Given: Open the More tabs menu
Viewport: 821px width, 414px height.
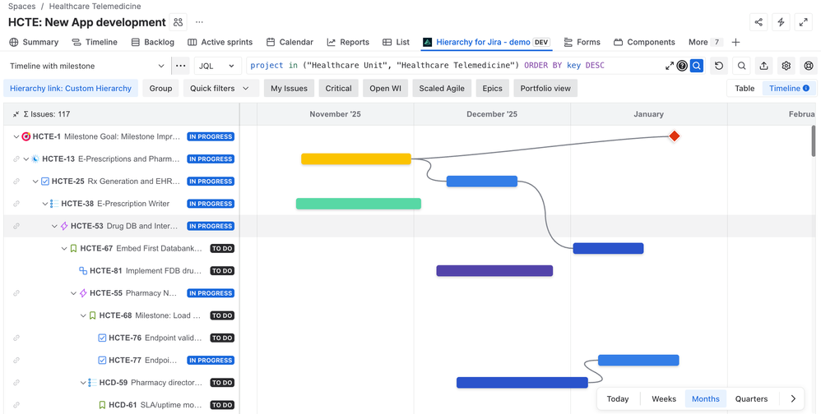Looking at the screenshot, I should 705,43.
